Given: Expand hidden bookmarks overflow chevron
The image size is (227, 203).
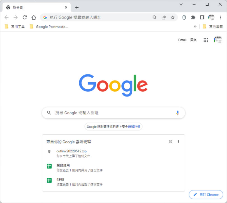Looking at the screenshot, I should [195, 27].
